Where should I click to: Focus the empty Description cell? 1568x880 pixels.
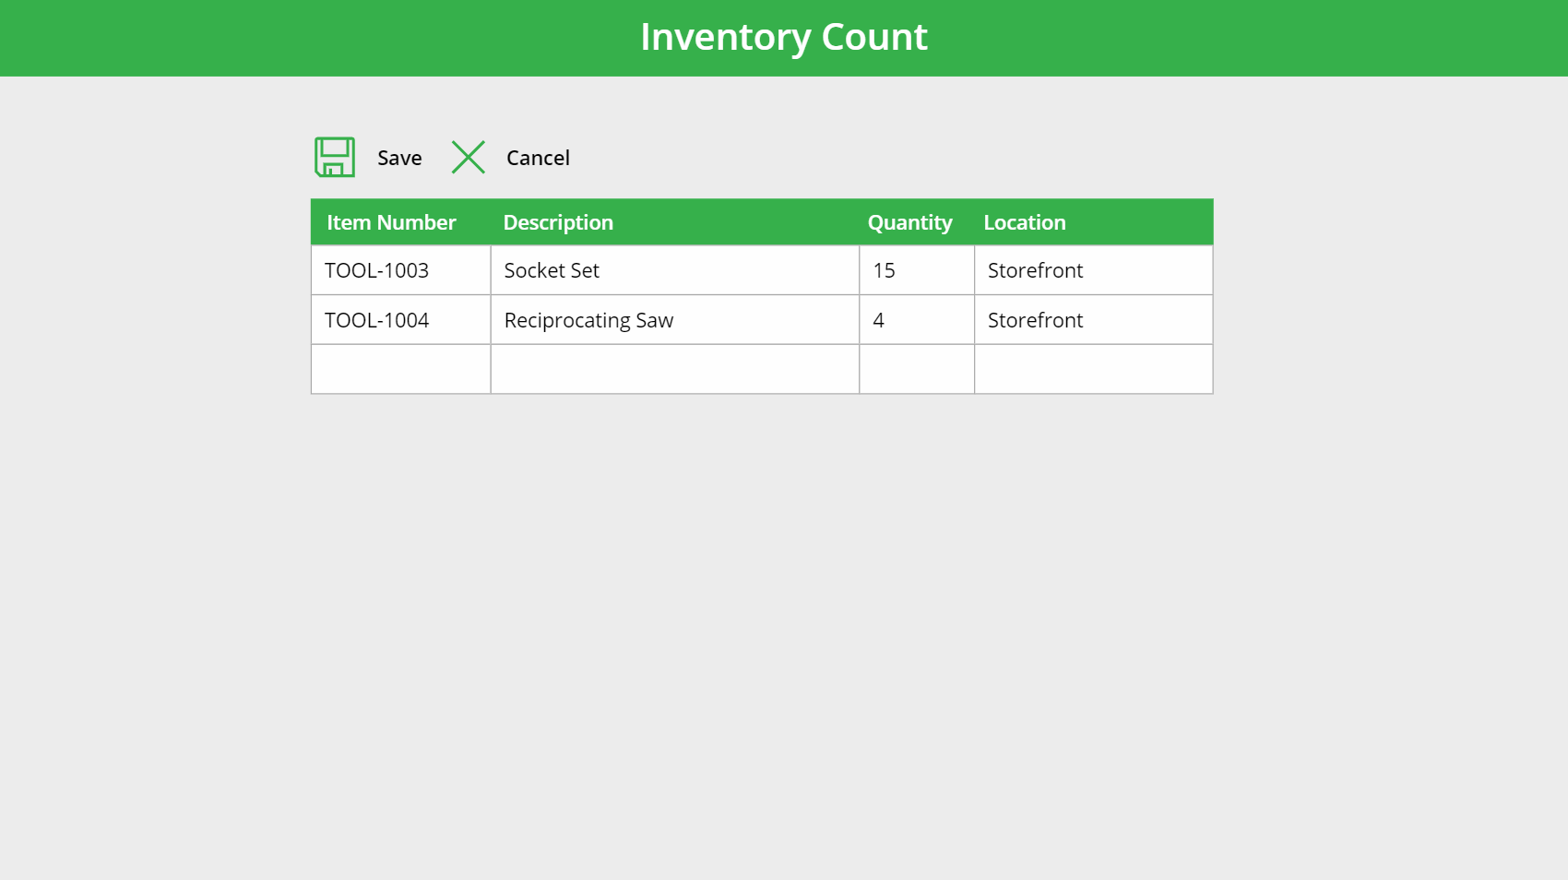(674, 369)
